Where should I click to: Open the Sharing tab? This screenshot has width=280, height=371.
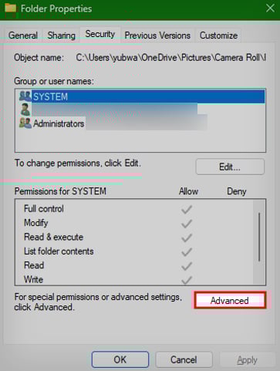coord(61,35)
